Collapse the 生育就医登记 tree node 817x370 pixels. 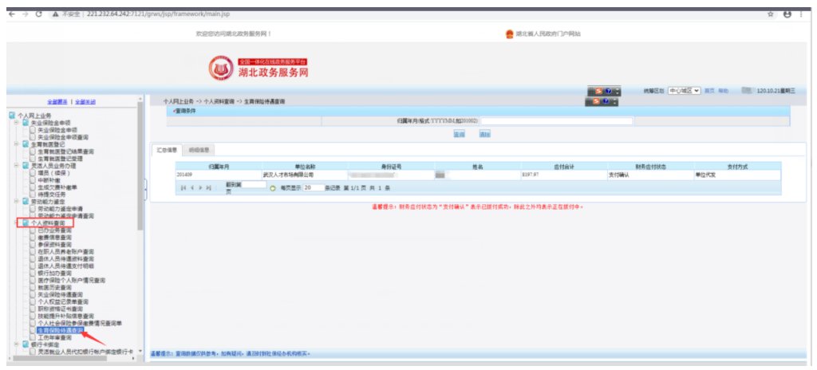point(18,144)
